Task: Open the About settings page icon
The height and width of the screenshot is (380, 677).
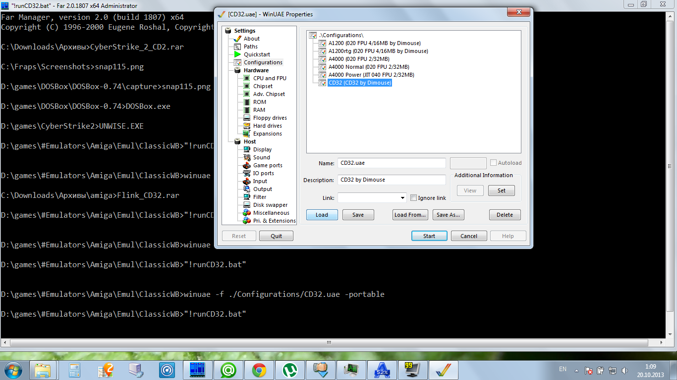Action: 238,39
